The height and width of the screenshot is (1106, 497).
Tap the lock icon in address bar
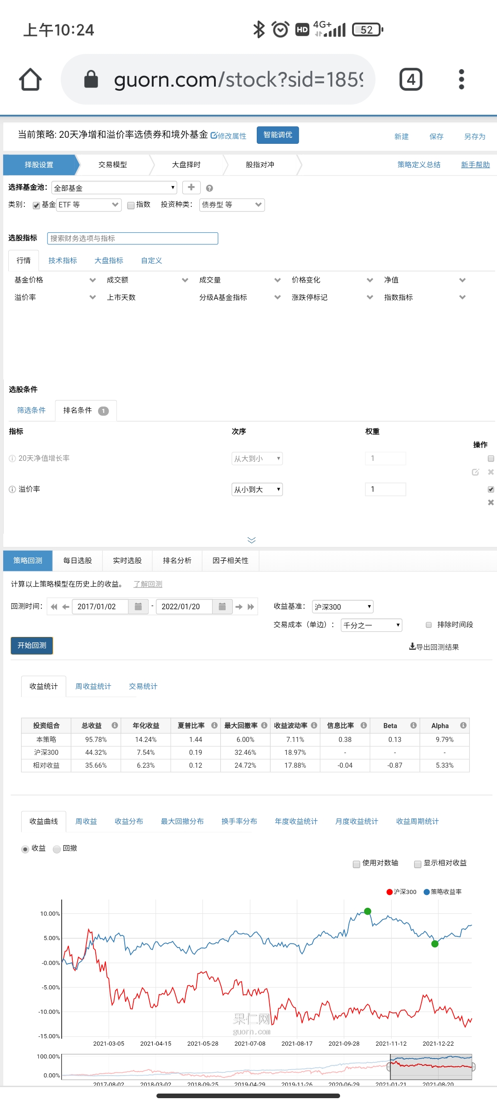[91, 79]
